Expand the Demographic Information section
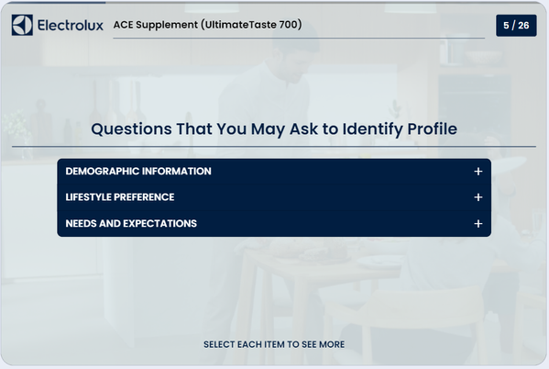 (274, 171)
